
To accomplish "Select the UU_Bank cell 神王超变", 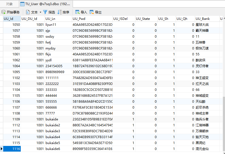I will coord(207,78).
